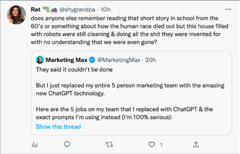Click the like count number 1
Viewport: 240px width, 154px height.
[x=161, y=145]
